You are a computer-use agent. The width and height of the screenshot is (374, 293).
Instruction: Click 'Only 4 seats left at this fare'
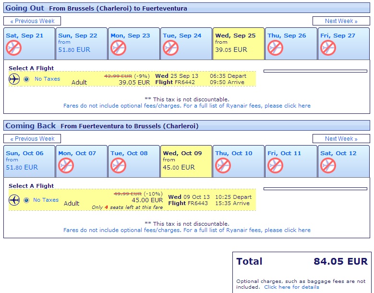(x=127, y=208)
